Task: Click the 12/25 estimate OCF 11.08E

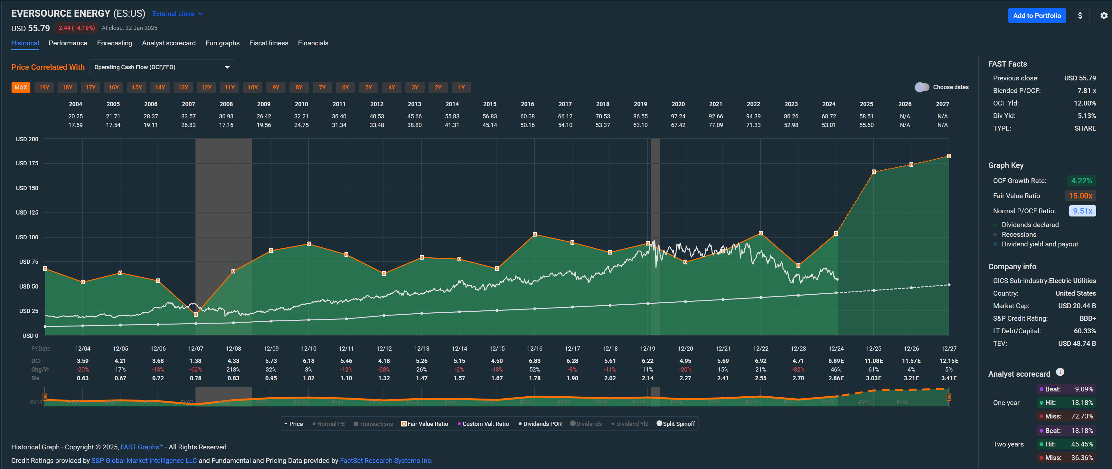Action: (873, 361)
